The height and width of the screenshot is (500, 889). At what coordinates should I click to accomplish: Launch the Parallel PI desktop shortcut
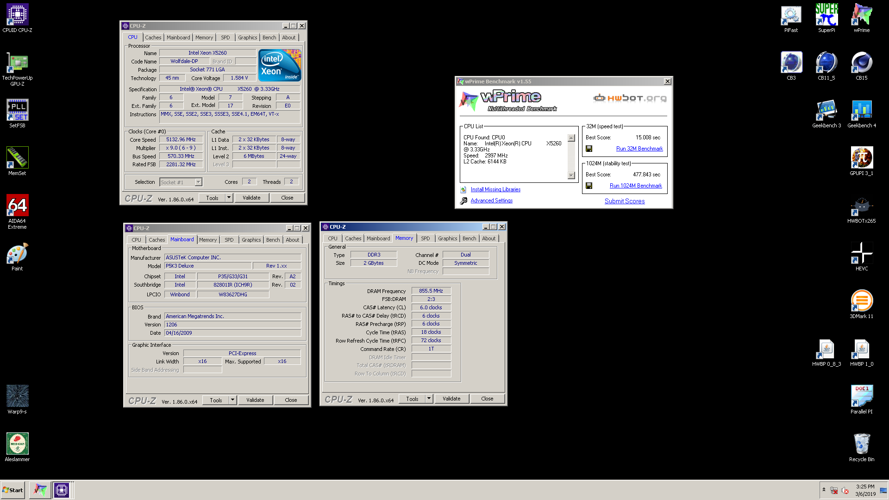coord(862,400)
